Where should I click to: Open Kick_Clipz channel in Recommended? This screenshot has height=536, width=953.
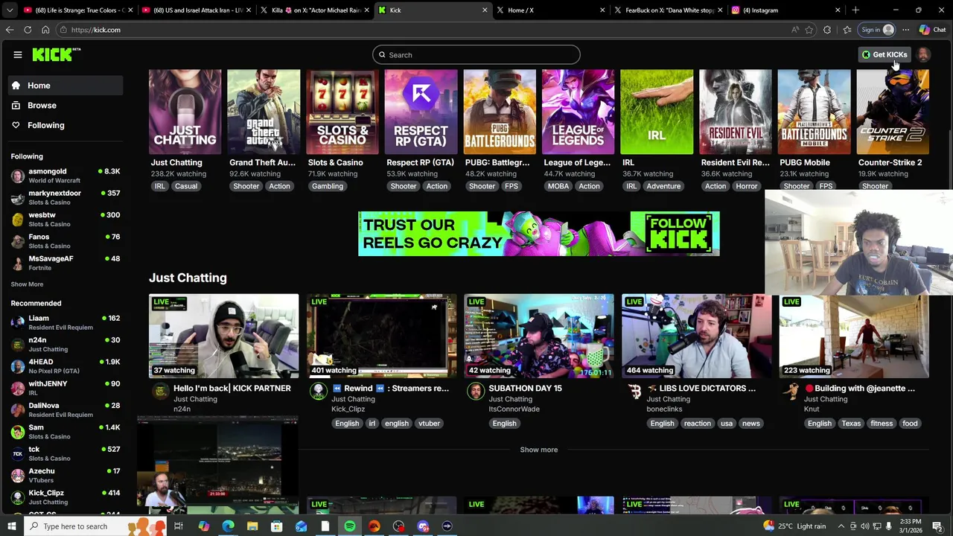click(x=66, y=497)
